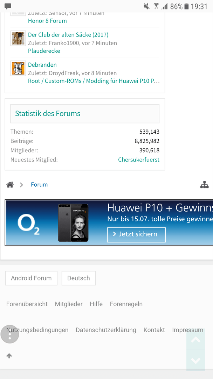The height and width of the screenshot is (379, 213).
Task: Select the Forum breadcrumb link
Action: [x=39, y=185]
